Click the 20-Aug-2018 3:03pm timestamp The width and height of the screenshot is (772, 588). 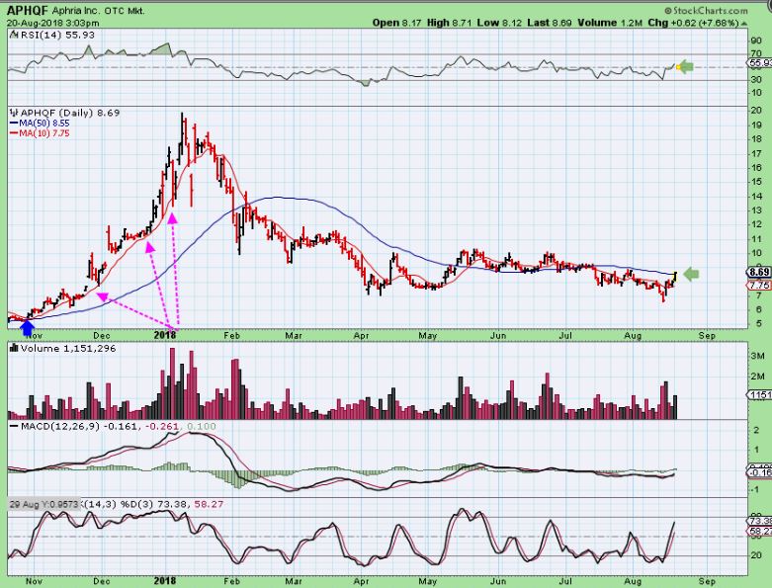52,23
